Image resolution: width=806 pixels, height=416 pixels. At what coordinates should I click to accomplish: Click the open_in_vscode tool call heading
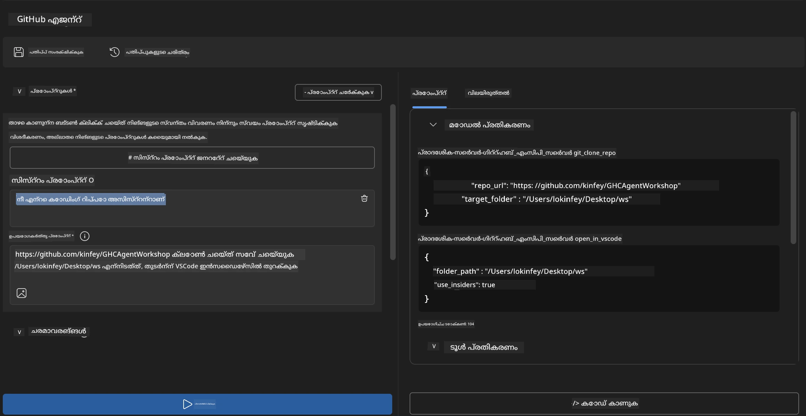click(520, 239)
